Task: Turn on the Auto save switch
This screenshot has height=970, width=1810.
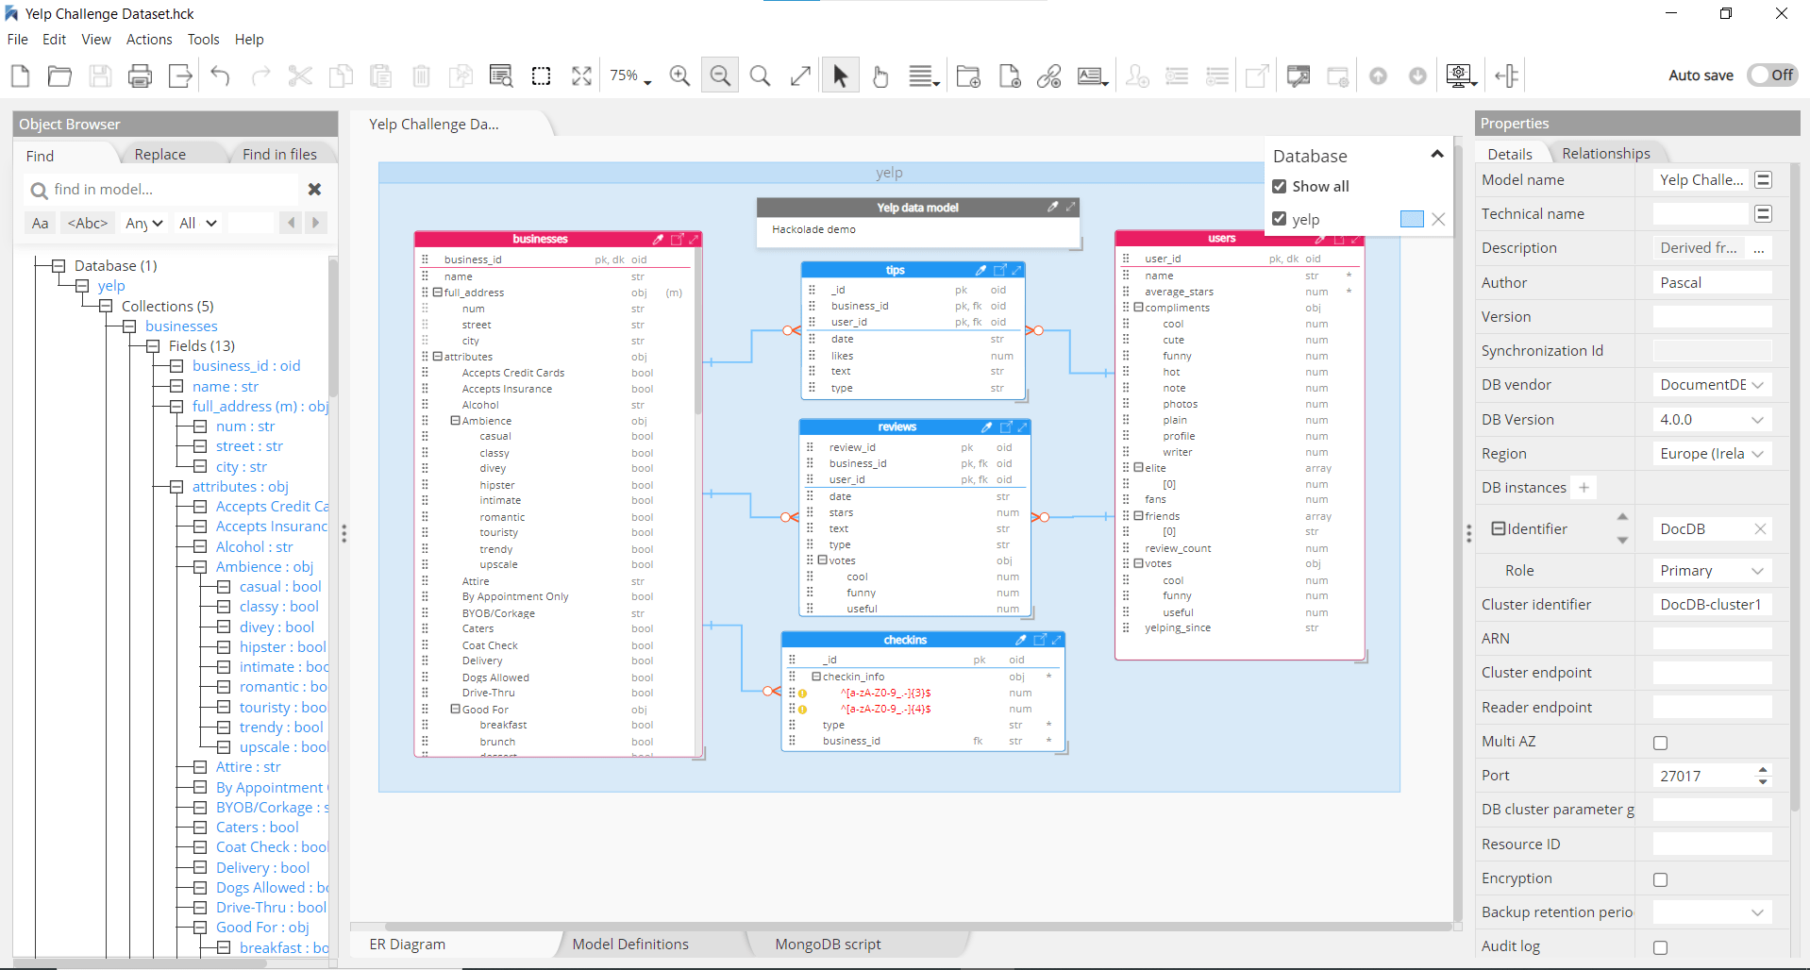Action: (x=1772, y=75)
